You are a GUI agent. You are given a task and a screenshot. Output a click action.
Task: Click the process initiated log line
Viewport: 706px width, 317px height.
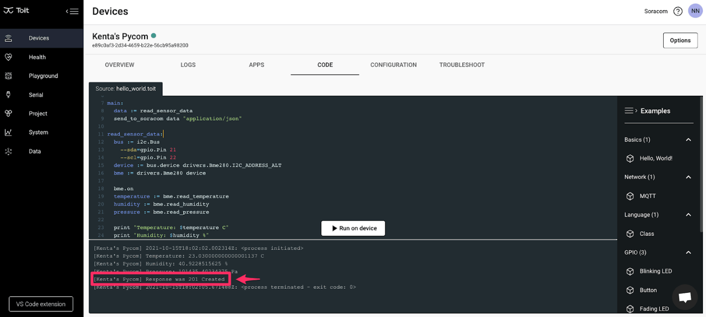(198, 248)
